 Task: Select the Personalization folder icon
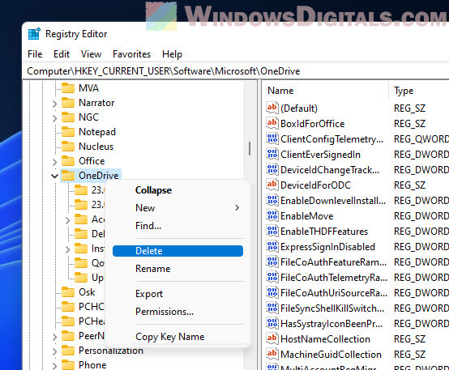pyautogui.click(x=68, y=351)
